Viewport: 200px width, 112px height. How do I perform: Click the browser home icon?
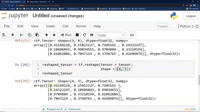(x=12, y=6)
